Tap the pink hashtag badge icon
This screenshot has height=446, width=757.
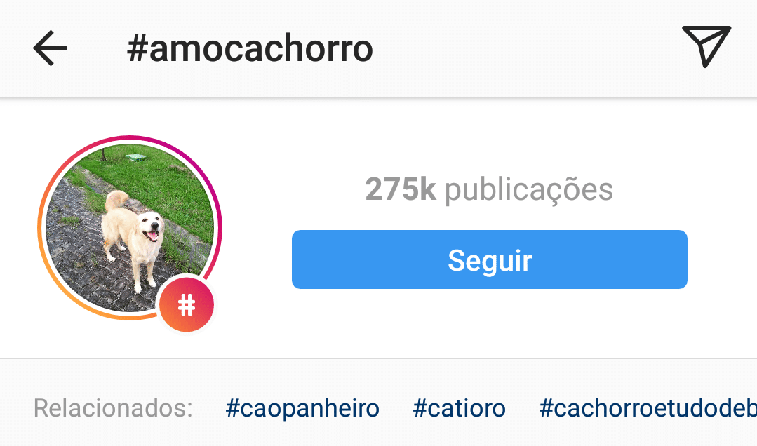187,304
